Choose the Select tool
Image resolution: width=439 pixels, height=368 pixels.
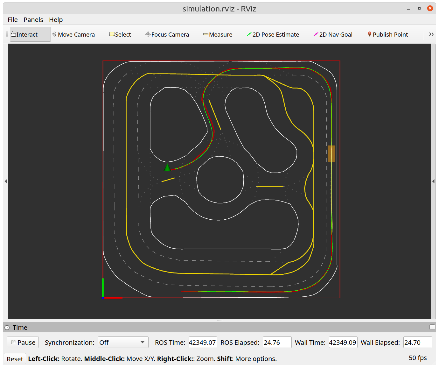coord(120,34)
